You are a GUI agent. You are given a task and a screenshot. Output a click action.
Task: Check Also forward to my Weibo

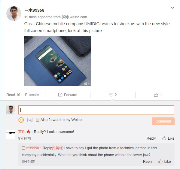point(38,120)
